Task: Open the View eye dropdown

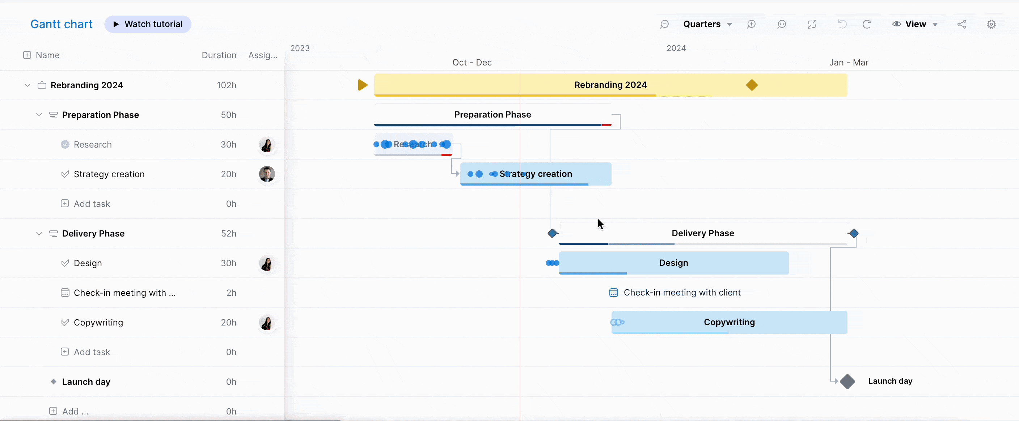Action: click(915, 24)
